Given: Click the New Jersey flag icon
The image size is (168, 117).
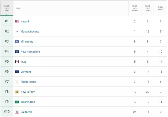Looking at the screenshot, I should [17, 92].
